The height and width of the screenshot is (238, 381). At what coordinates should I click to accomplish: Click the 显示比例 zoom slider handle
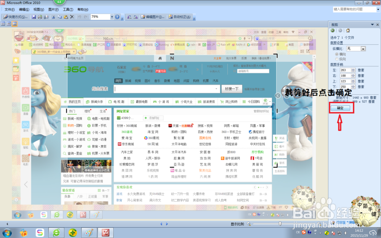(x=280, y=224)
